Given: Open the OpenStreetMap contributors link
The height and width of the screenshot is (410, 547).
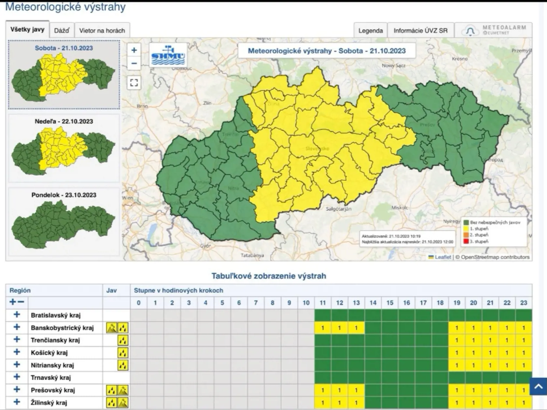Looking at the screenshot, I should click(495, 257).
